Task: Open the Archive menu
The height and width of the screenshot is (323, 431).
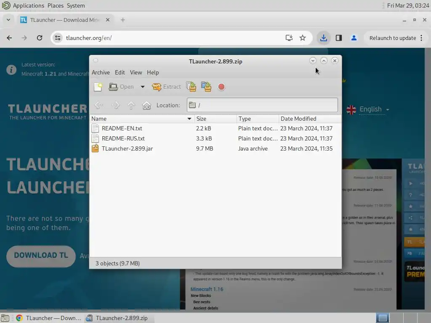Action: coord(101,72)
